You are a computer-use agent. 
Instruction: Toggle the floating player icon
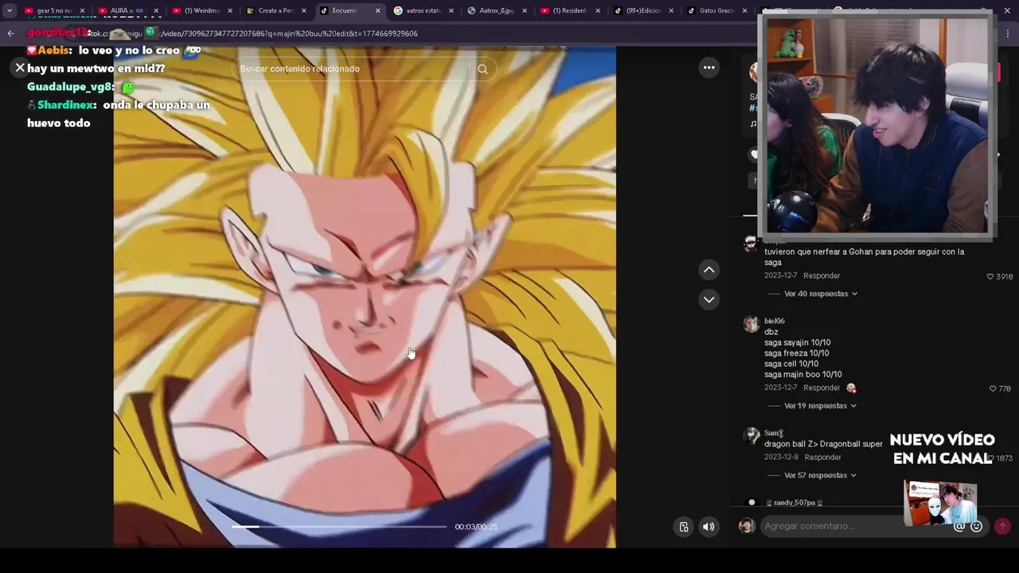(684, 527)
